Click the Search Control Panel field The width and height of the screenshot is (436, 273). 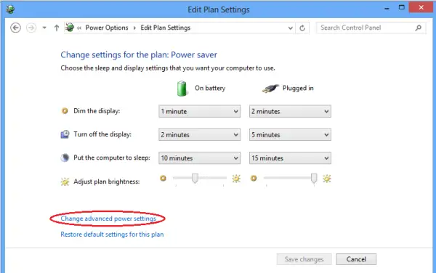(366, 28)
